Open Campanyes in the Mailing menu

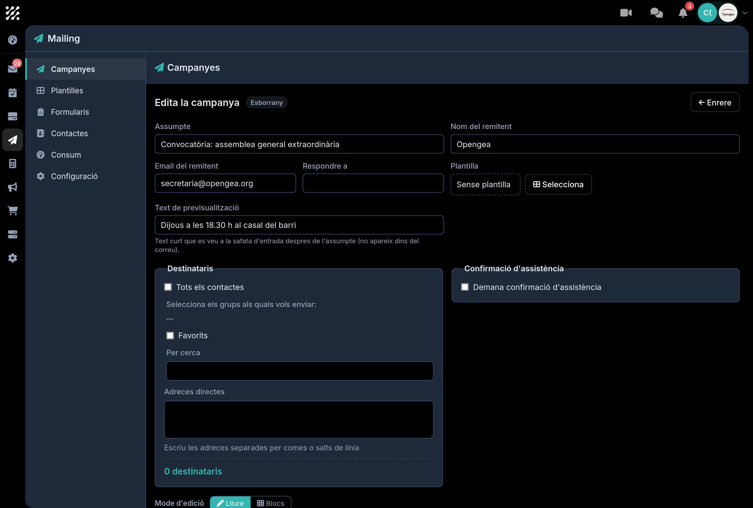pos(85,69)
